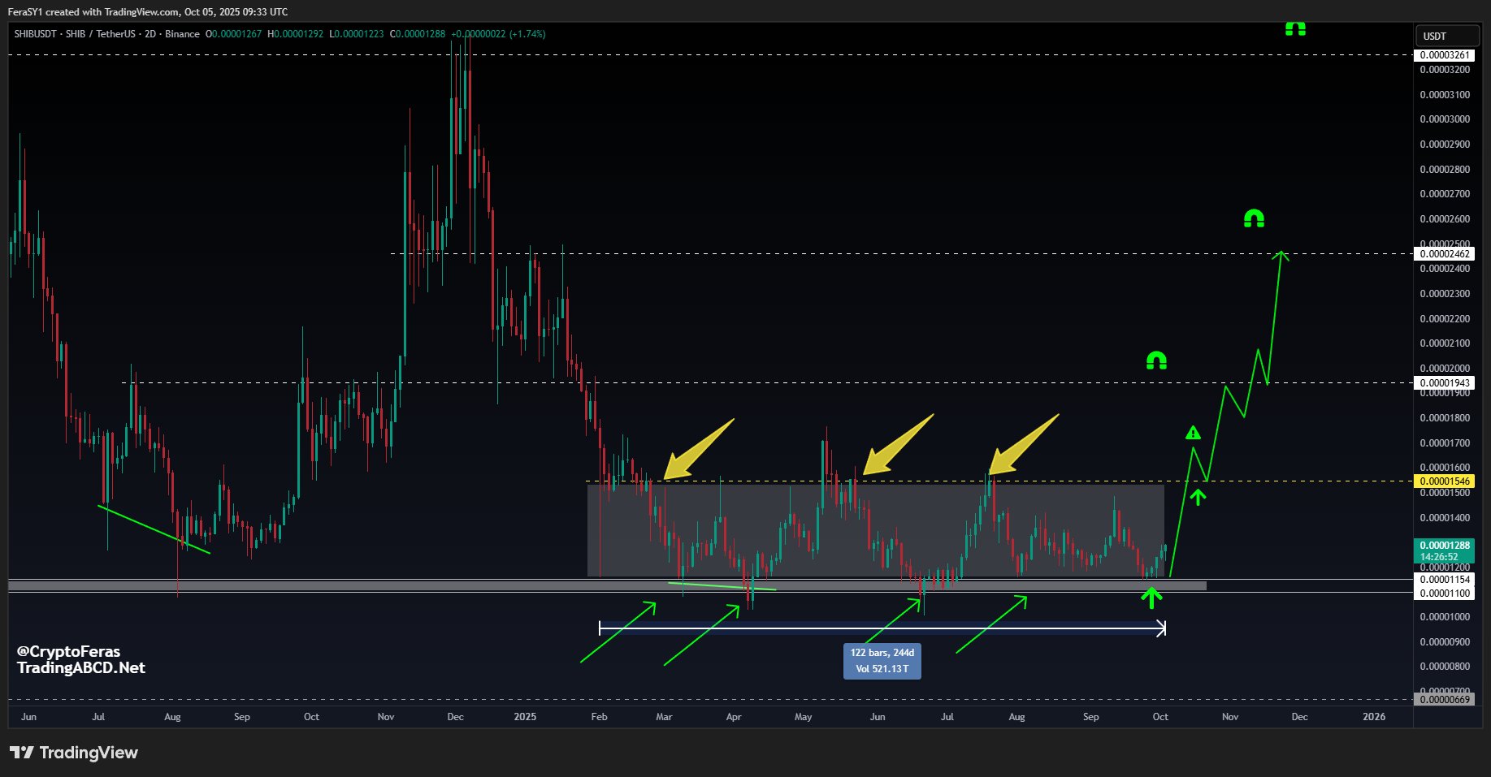The height and width of the screenshot is (777, 1491).
Task: Click the TradingView logo bottom left
Action: coord(73,752)
